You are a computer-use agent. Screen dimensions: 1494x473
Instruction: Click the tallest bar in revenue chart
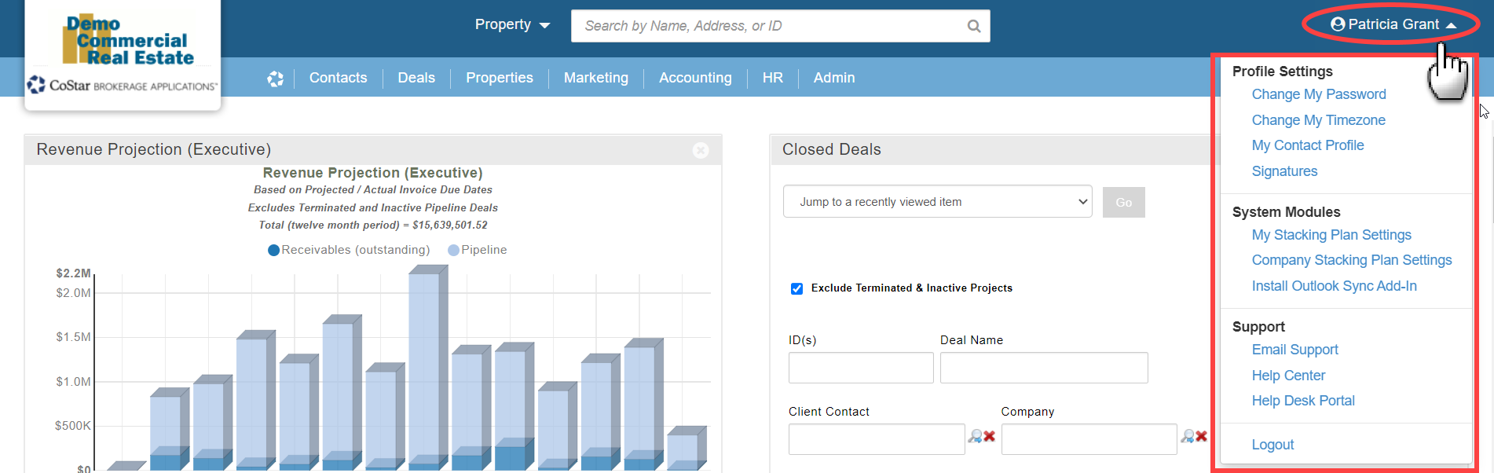[427, 368]
